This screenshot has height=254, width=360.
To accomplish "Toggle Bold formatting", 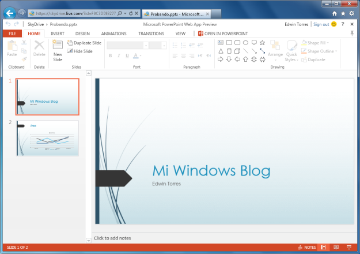I will click(111, 55).
